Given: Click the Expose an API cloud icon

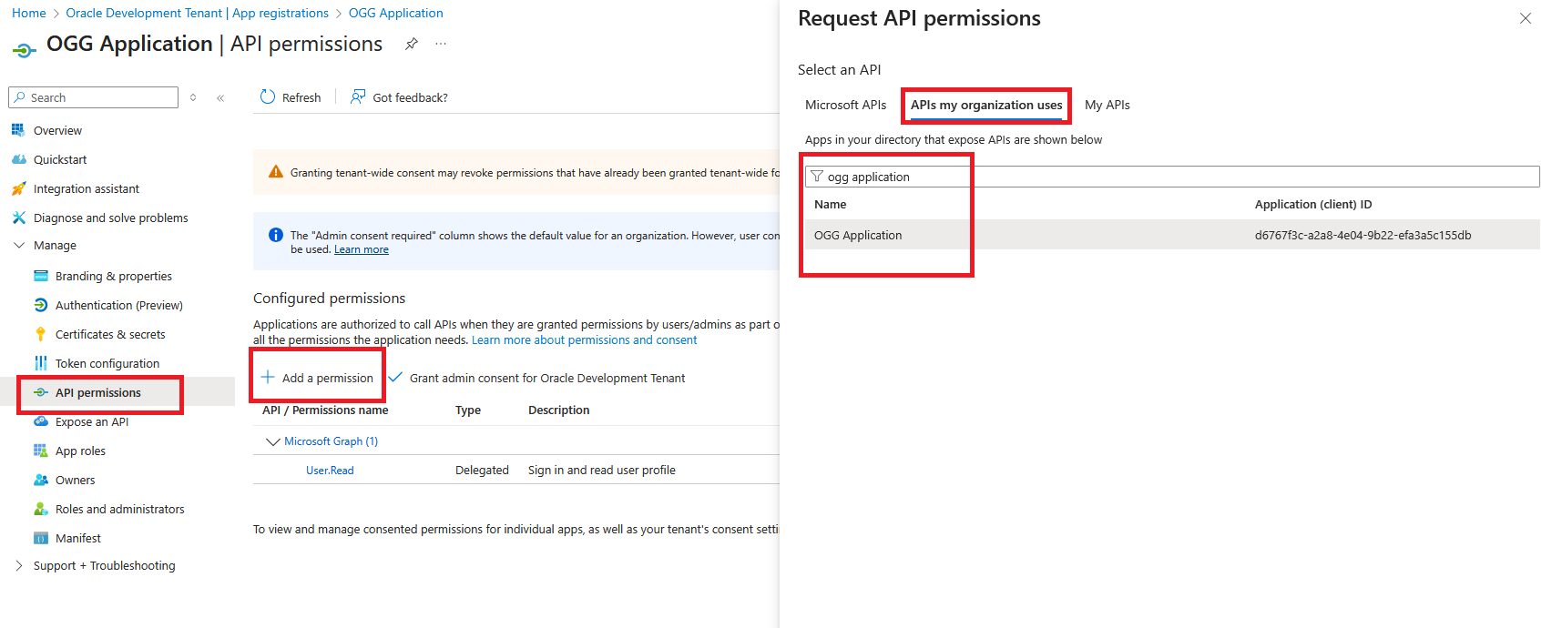Looking at the screenshot, I should 40,421.
